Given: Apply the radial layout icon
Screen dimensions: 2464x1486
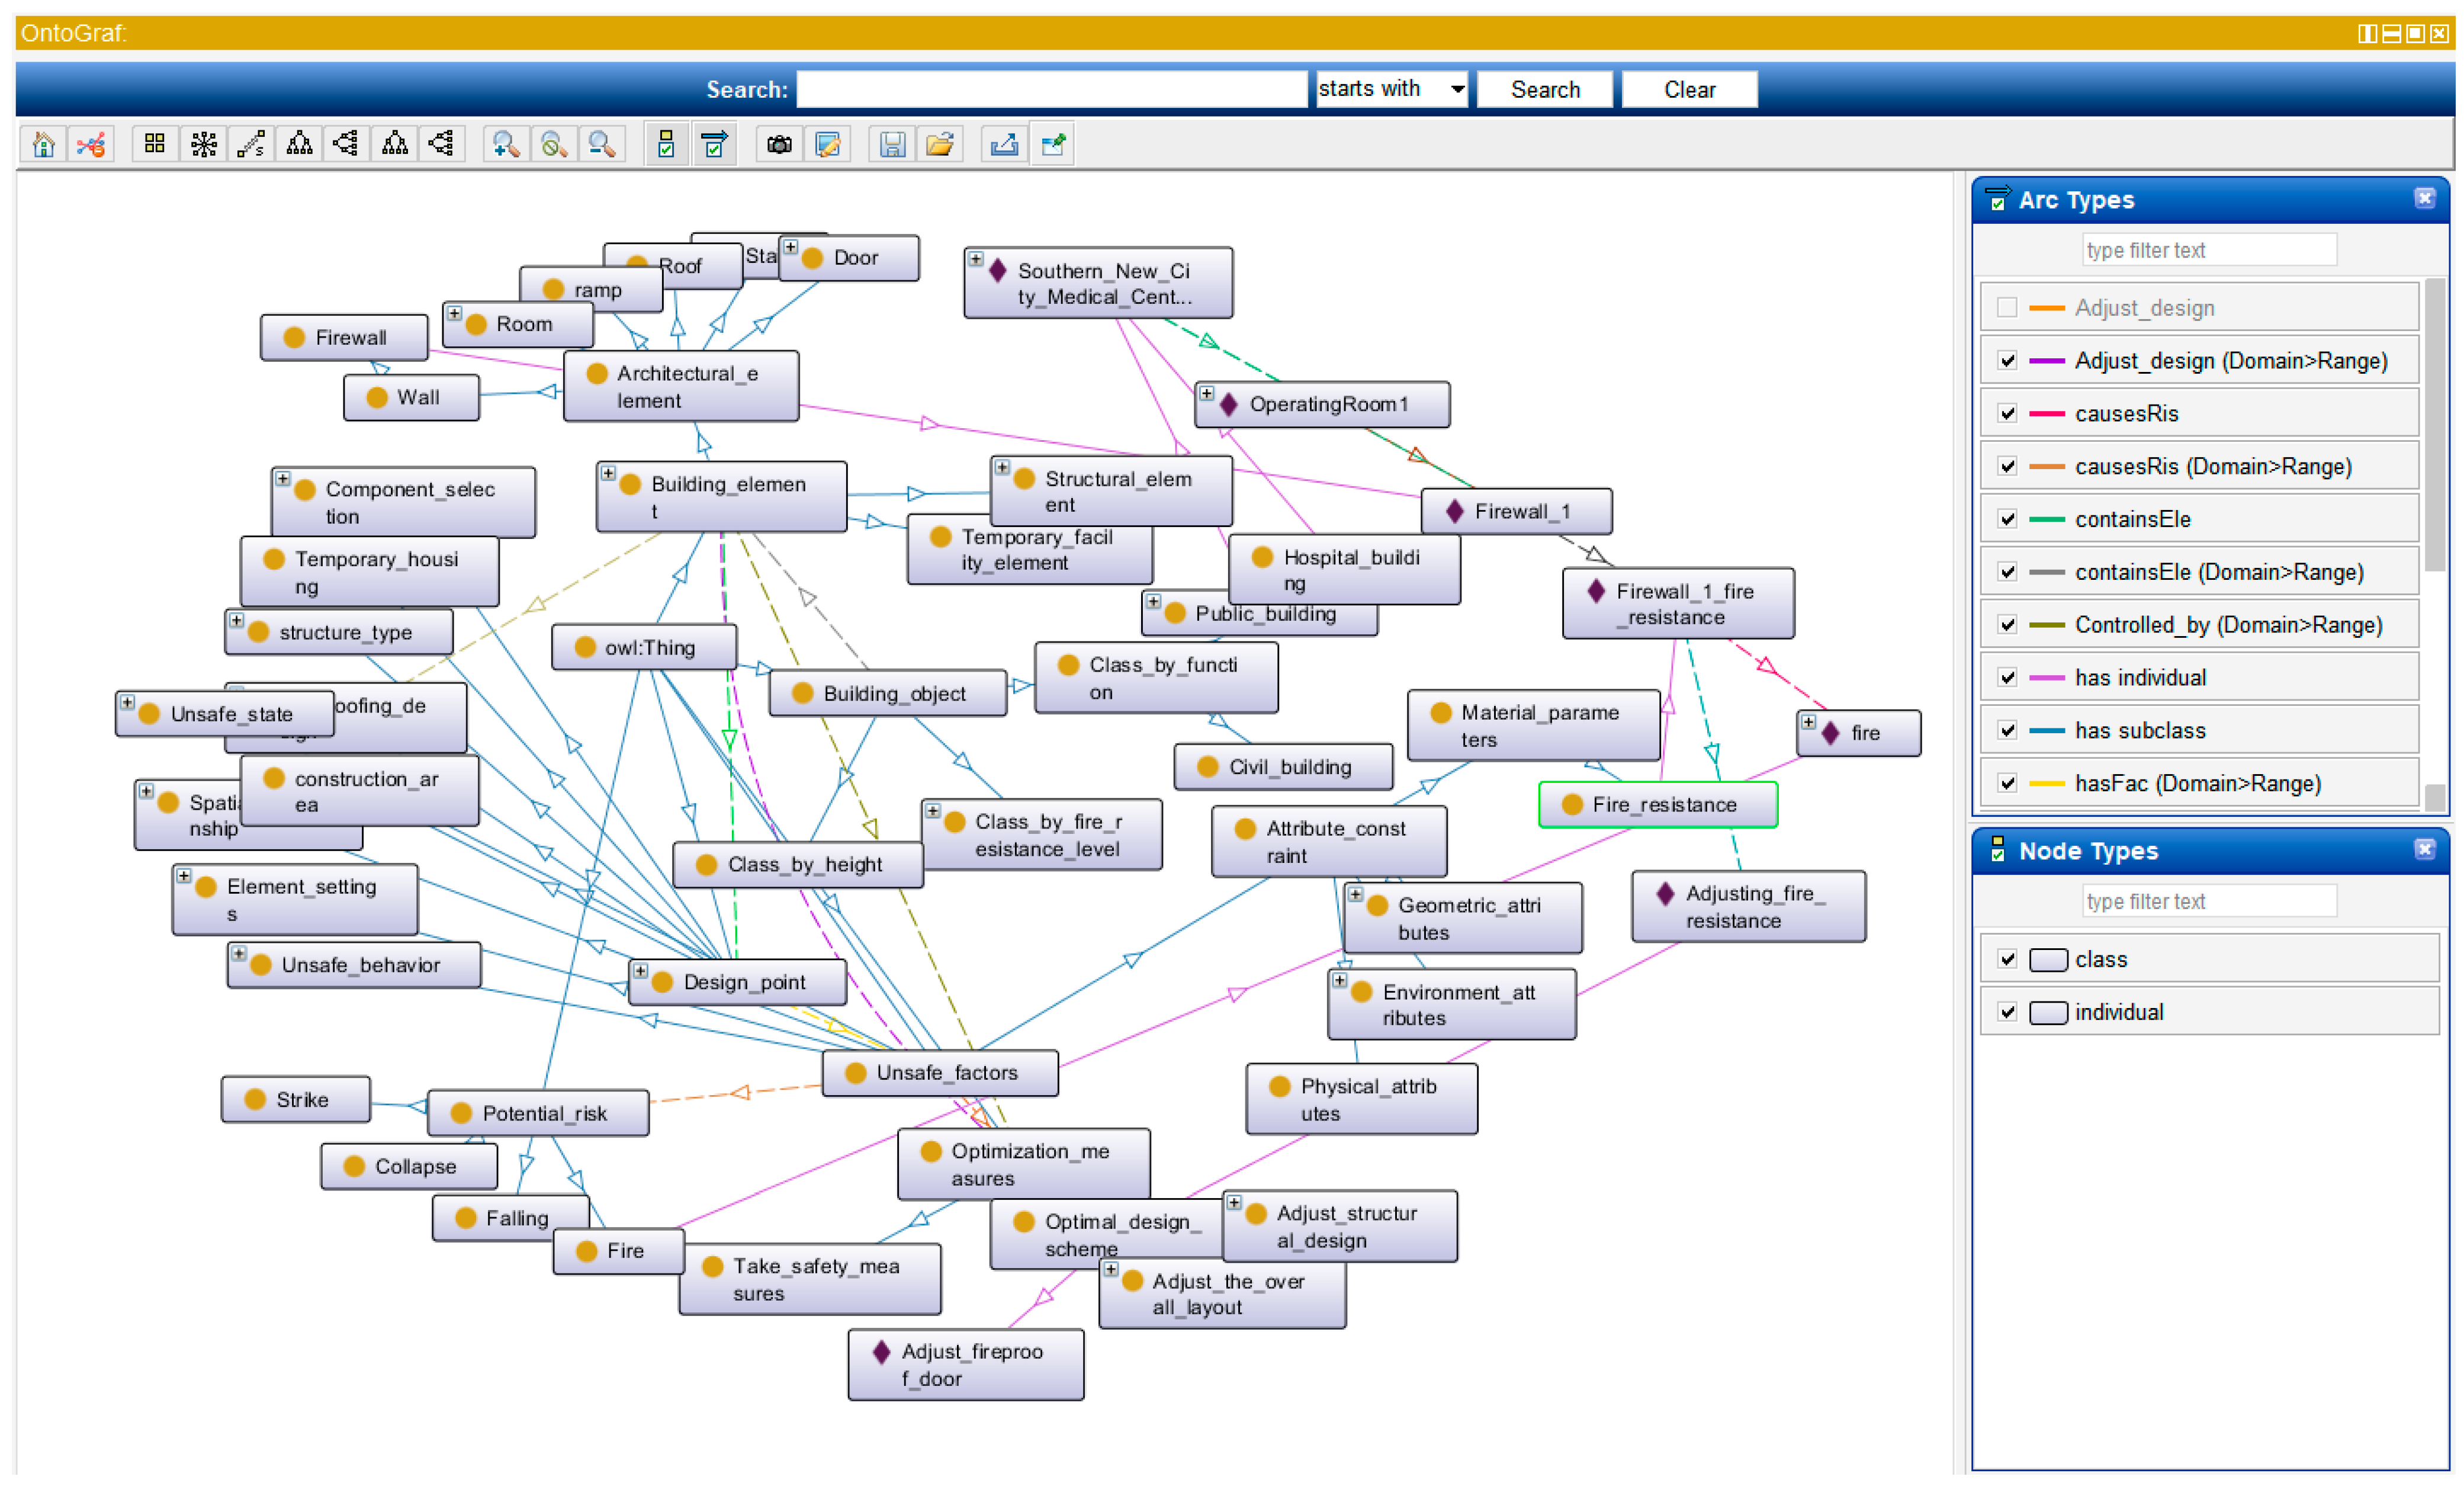Looking at the screenshot, I should [203, 145].
